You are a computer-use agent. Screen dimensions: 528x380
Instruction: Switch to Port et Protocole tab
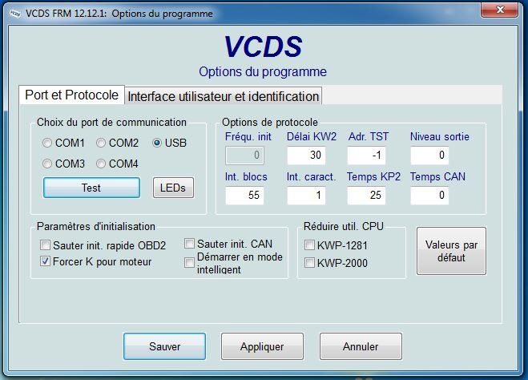(x=72, y=95)
